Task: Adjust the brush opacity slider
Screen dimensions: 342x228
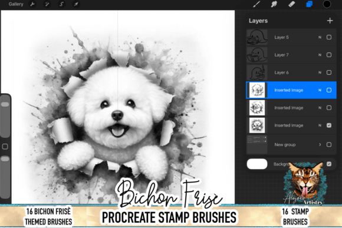Action: pyautogui.click(x=5, y=177)
